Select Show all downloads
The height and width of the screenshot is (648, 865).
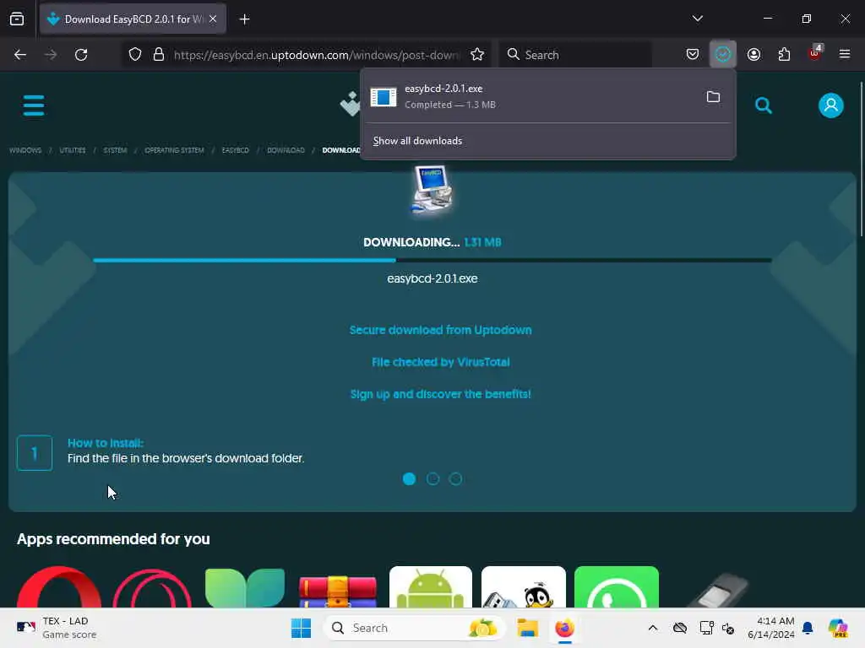pyautogui.click(x=417, y=141)
